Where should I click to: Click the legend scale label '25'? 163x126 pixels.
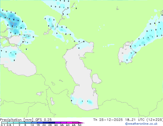click(x=50, y=125)
